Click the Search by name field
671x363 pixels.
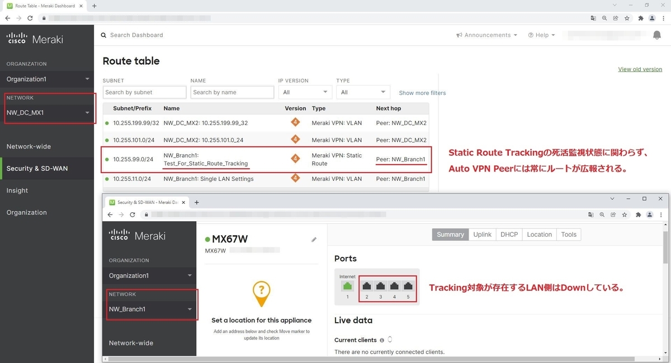(x=232, y=92)
